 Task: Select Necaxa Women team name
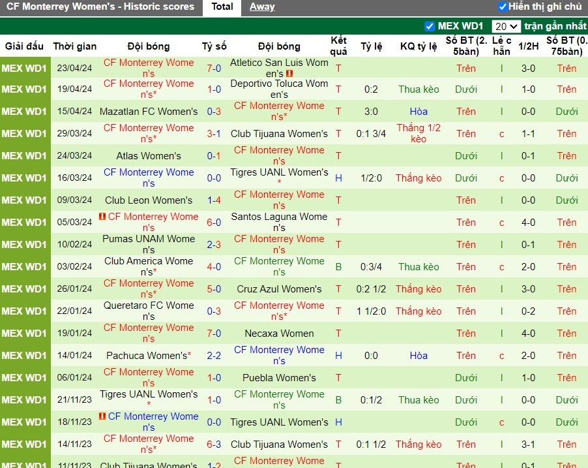(279, 334)
